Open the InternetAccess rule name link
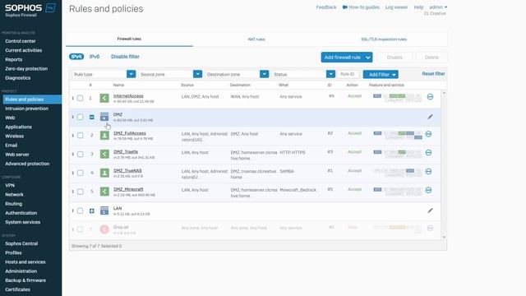This screenshot has width=526, height=296. pyautogui.click(x=128, y=96)
